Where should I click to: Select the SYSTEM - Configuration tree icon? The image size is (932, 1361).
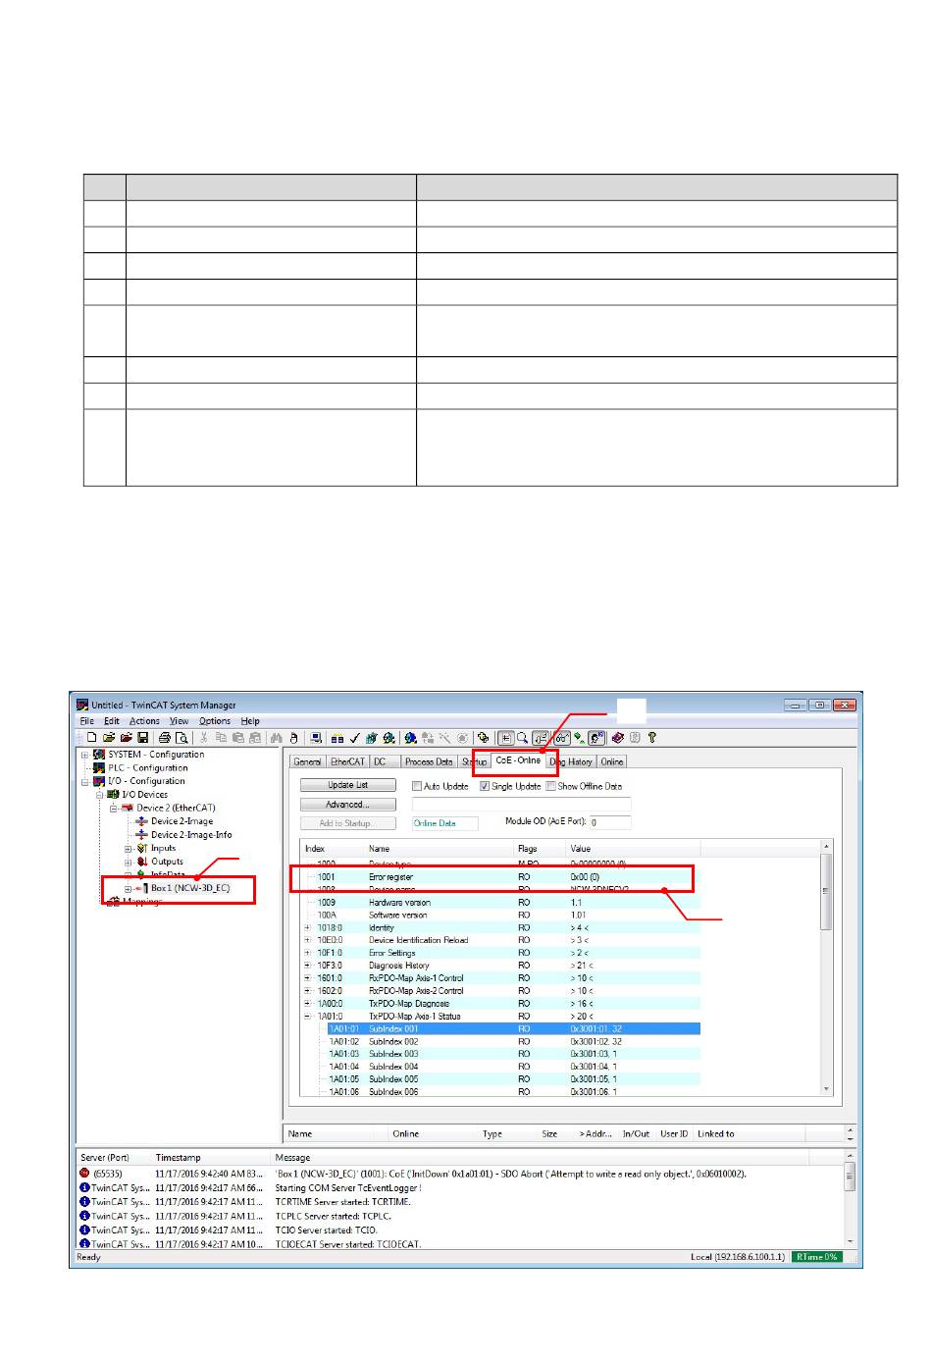coord(99,755)
